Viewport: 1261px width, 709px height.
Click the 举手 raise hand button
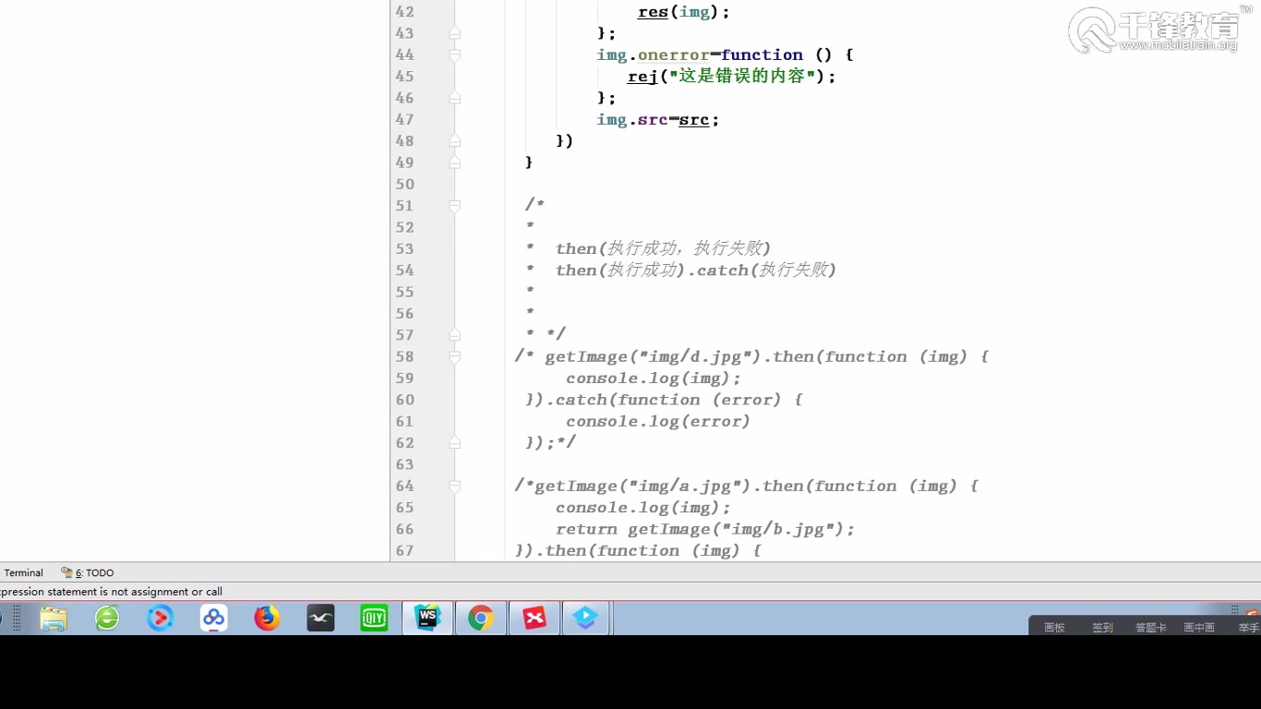(1249, 628)
